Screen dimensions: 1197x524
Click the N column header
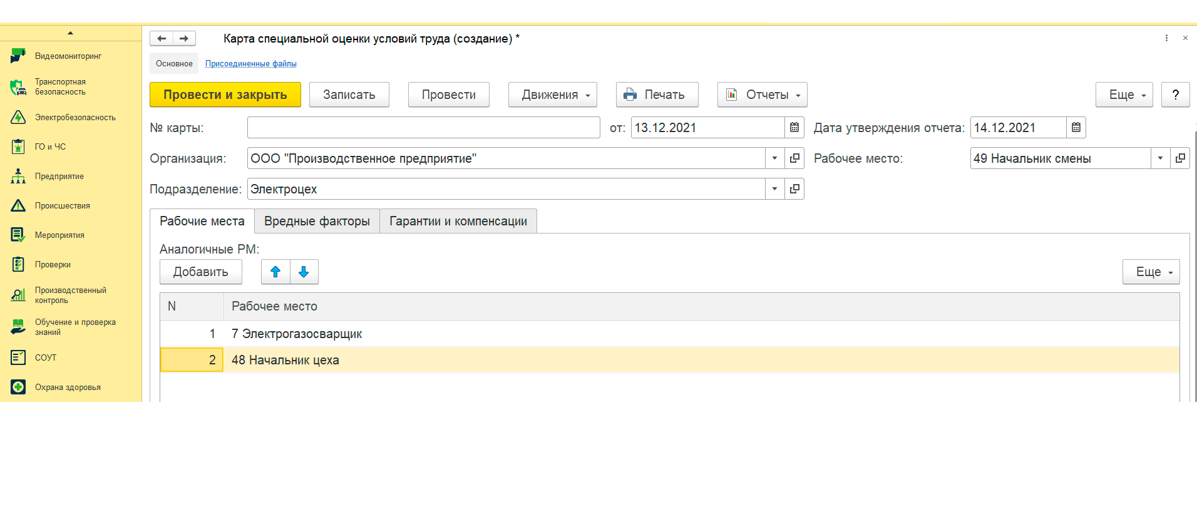click(x=192, y=306)
